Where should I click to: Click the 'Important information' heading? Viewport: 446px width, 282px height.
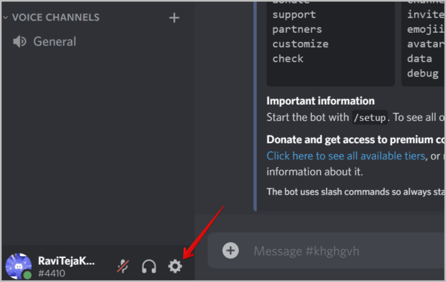[321, 101]
